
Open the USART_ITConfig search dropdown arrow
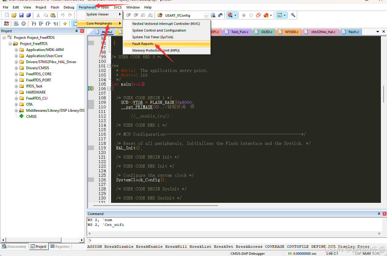pyautogui.click(x=206, y=15)
